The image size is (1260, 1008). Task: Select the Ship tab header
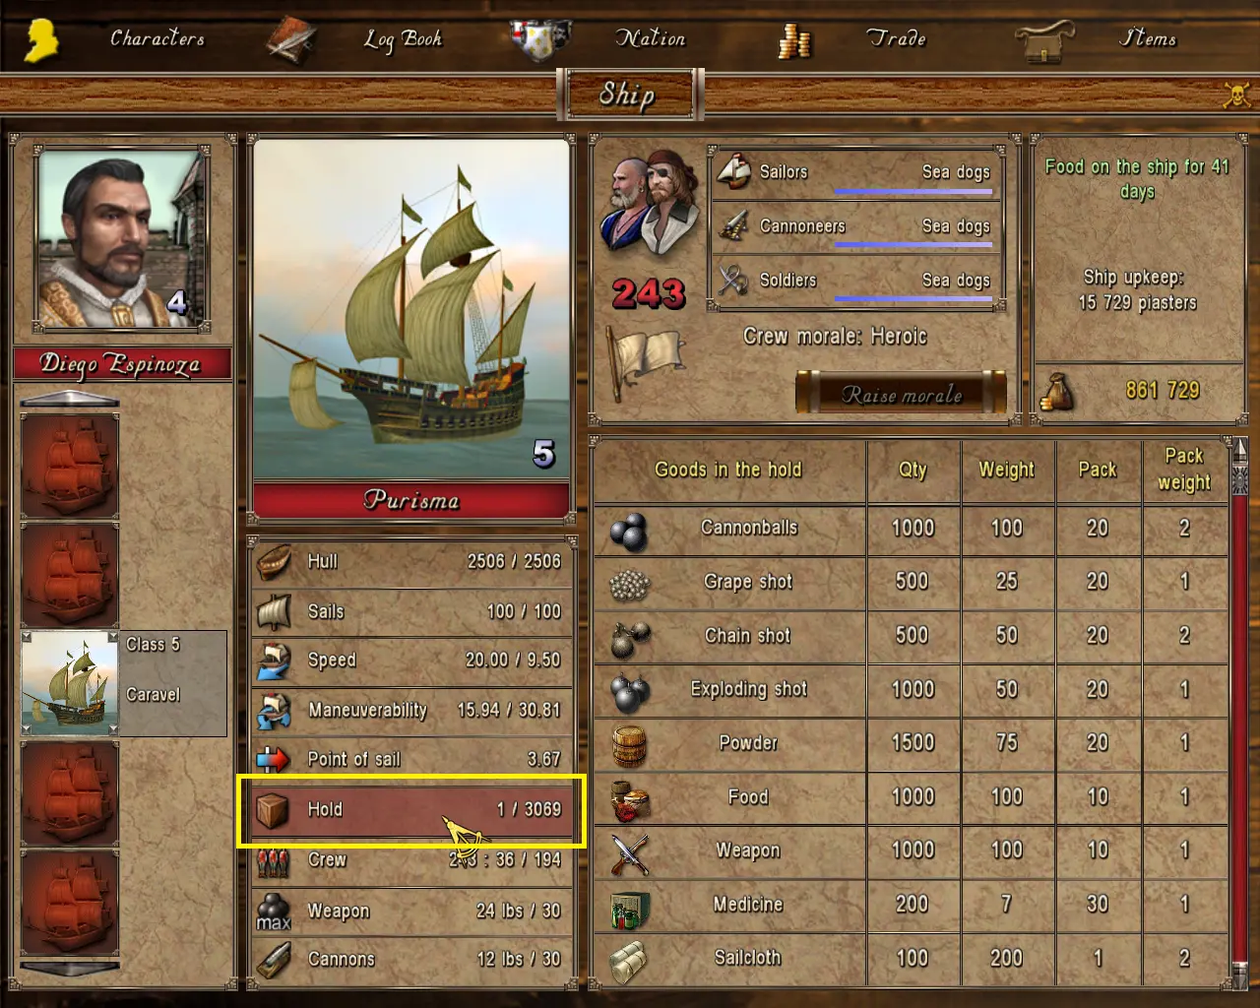pyautogui.click(x=629, y=94)
